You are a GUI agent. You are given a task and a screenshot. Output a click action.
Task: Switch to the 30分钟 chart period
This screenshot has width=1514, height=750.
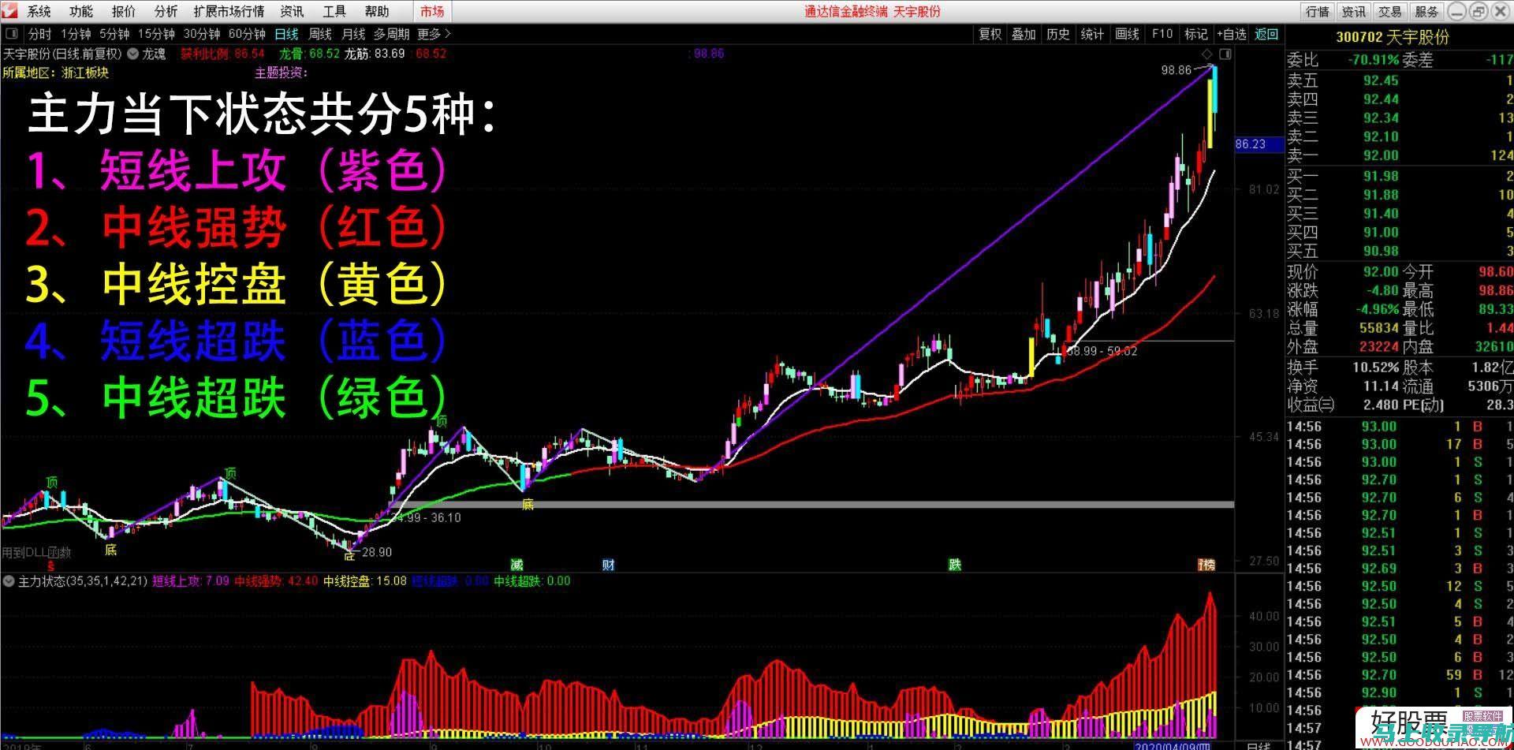pyautogui.click(x=202, y=34)
